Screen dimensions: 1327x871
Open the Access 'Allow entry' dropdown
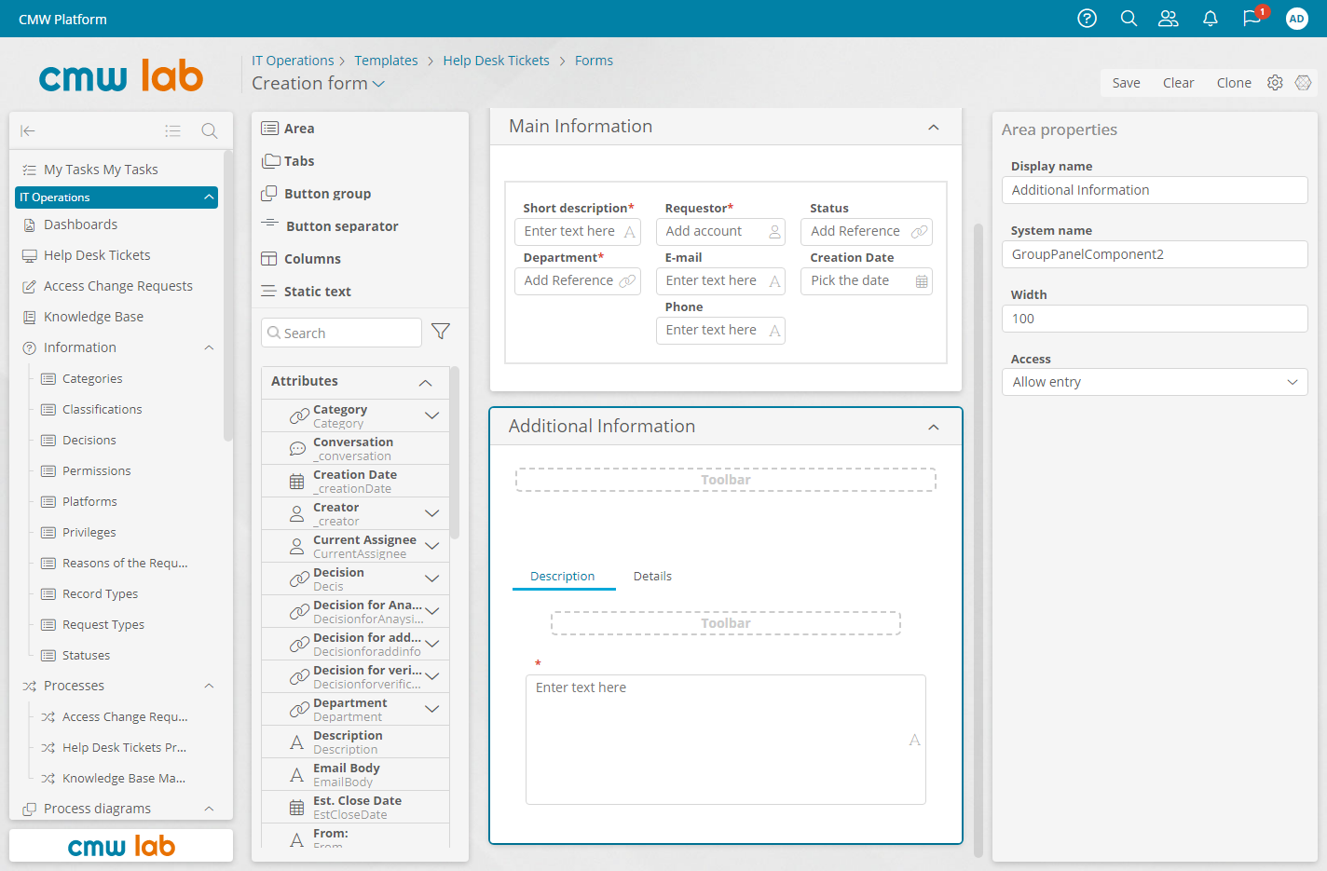point(1155,382)
